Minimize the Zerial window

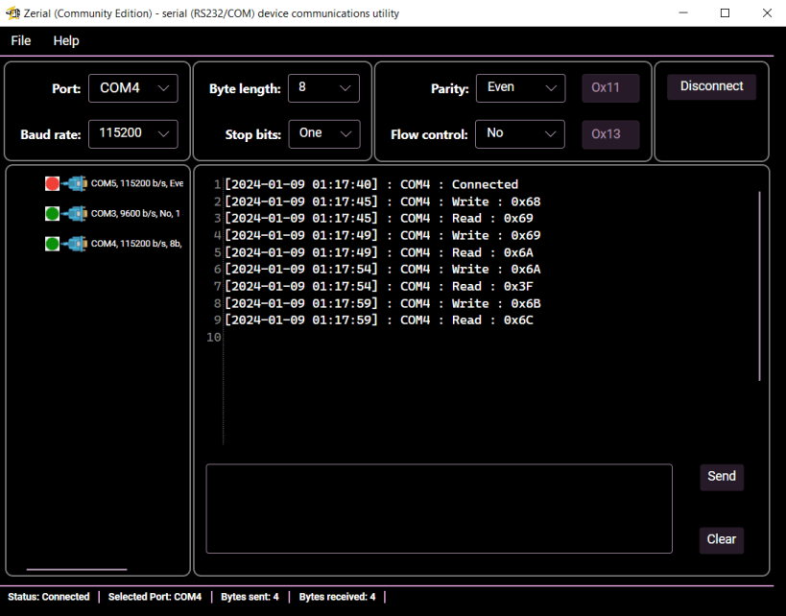(x=682, y=13)
